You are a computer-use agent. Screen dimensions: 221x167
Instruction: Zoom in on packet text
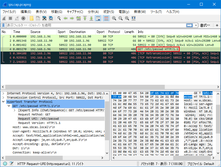[114, 18]
